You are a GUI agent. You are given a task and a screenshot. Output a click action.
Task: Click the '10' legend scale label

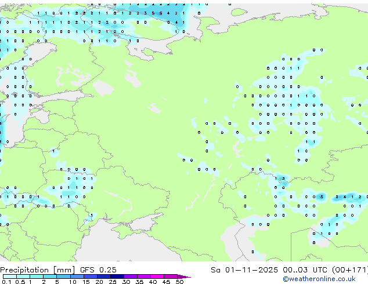[x=73, y=282]
